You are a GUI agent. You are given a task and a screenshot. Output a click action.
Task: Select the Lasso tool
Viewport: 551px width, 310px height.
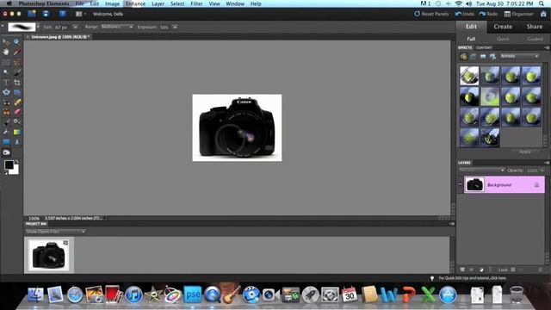coord(16,63)
